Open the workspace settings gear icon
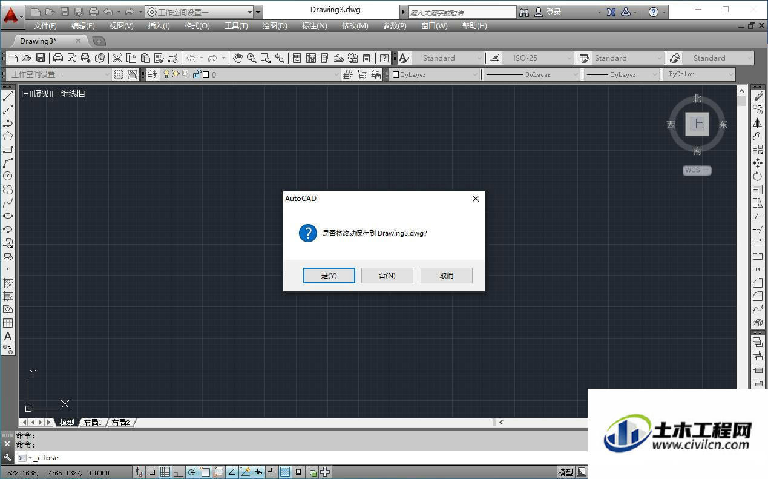Screen dimensions: 768x479 tap(119, 74)
